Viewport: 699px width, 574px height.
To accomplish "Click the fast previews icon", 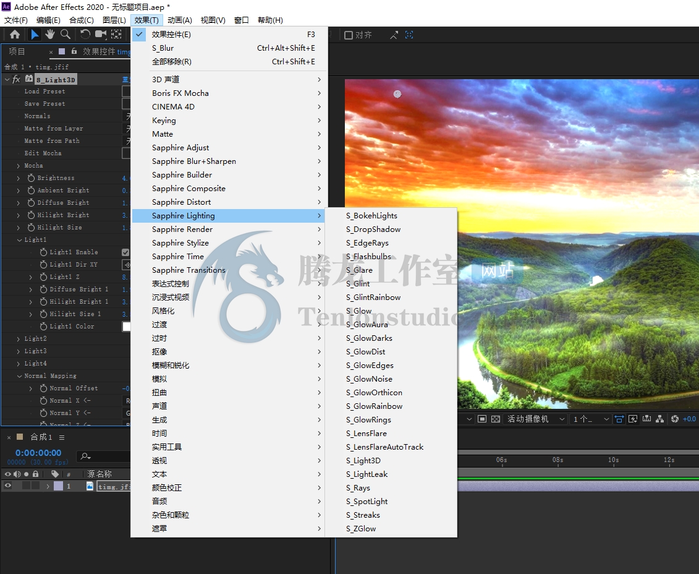I will coord(633,419).
